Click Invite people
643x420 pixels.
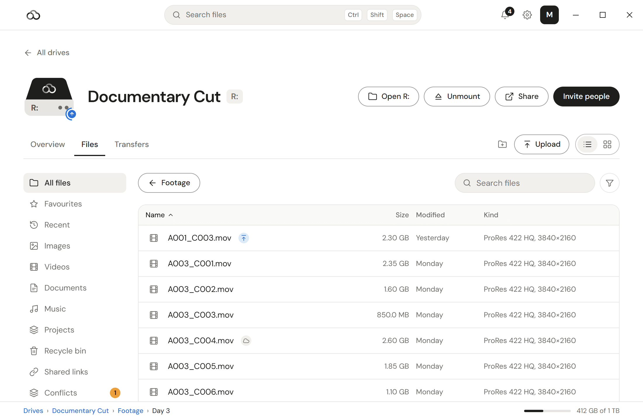[586, 97]
